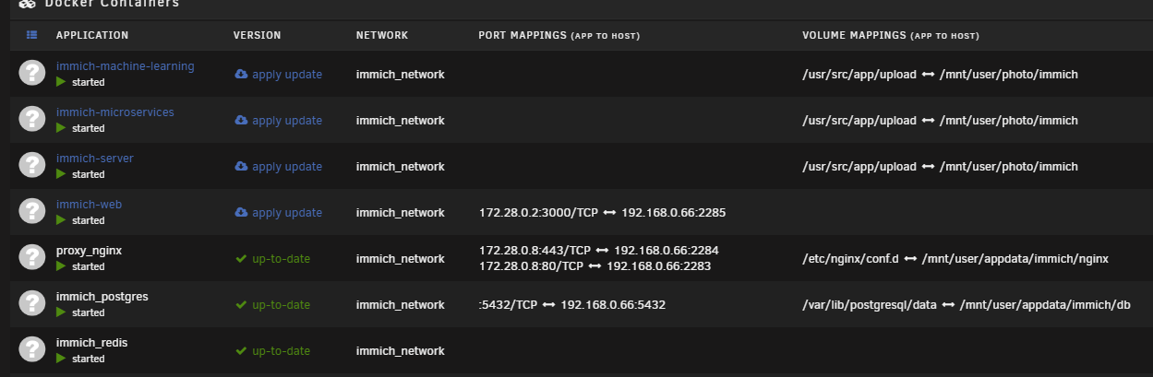The height and width of the screenshot is (377, 1153).
Task: Click the Docker Containers section title
Action: click(x=112, y=4)
